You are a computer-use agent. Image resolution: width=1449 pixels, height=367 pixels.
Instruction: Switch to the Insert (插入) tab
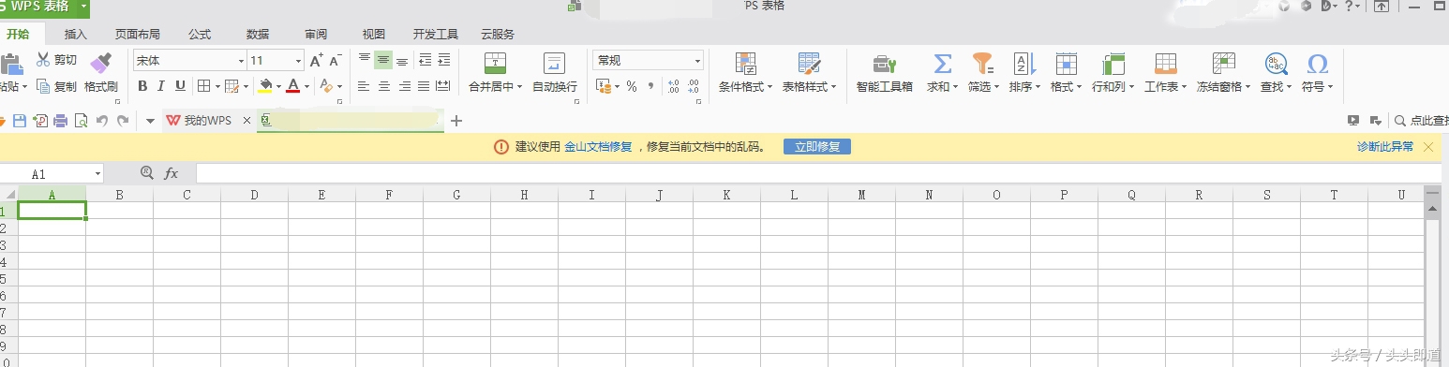[x=75, y=34]
